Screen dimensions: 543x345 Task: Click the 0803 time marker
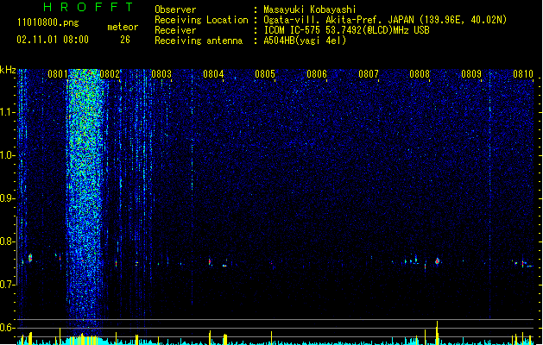pyautogui.click(x=161, y=74)
